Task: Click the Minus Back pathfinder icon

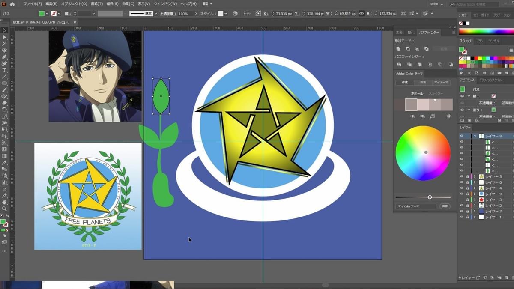Action: click(x=451, y=64)
